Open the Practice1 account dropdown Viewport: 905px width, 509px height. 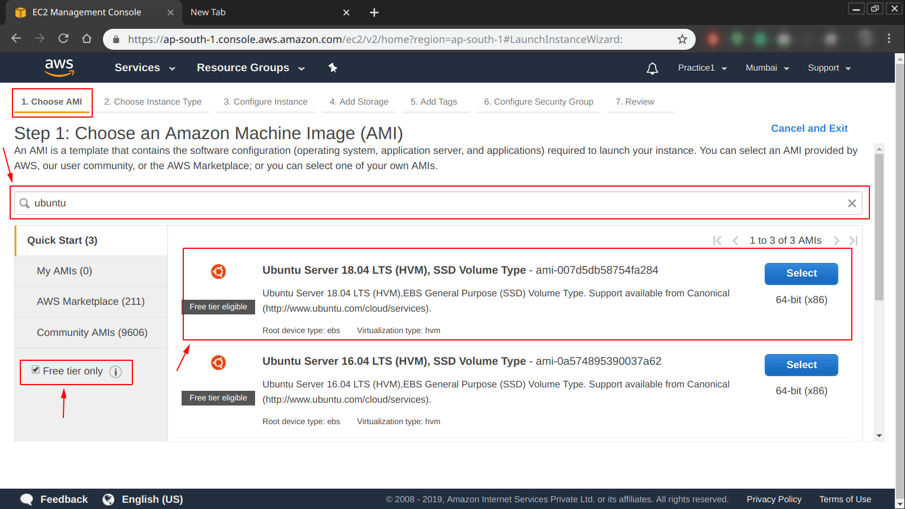[x=703, y=68]
